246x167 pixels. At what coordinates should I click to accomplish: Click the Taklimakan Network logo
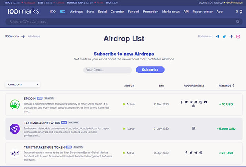pos(15,129)
